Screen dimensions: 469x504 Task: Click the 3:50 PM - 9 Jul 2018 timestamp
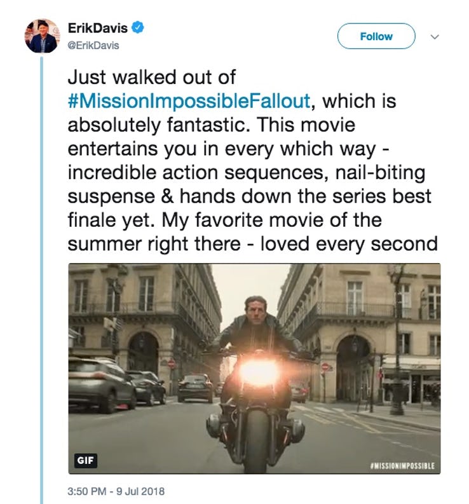(116, 491)
